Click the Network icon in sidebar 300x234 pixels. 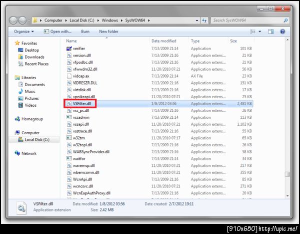[x=17, y=153]
